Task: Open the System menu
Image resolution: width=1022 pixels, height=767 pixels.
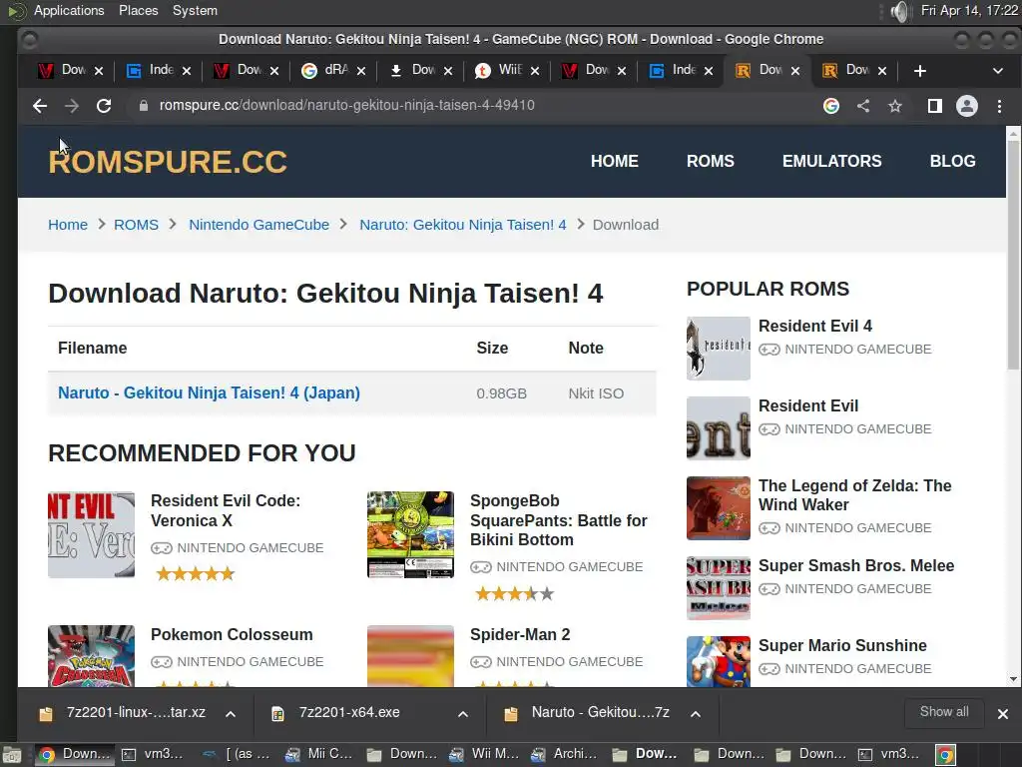Action: [x=195, y=10]
